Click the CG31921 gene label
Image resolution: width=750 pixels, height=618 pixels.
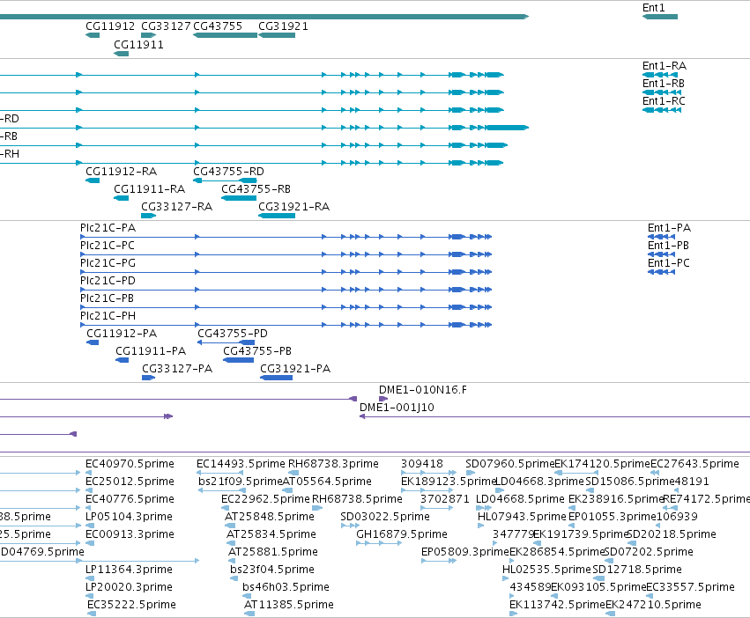pyautogui.click(x=283, y=26)
